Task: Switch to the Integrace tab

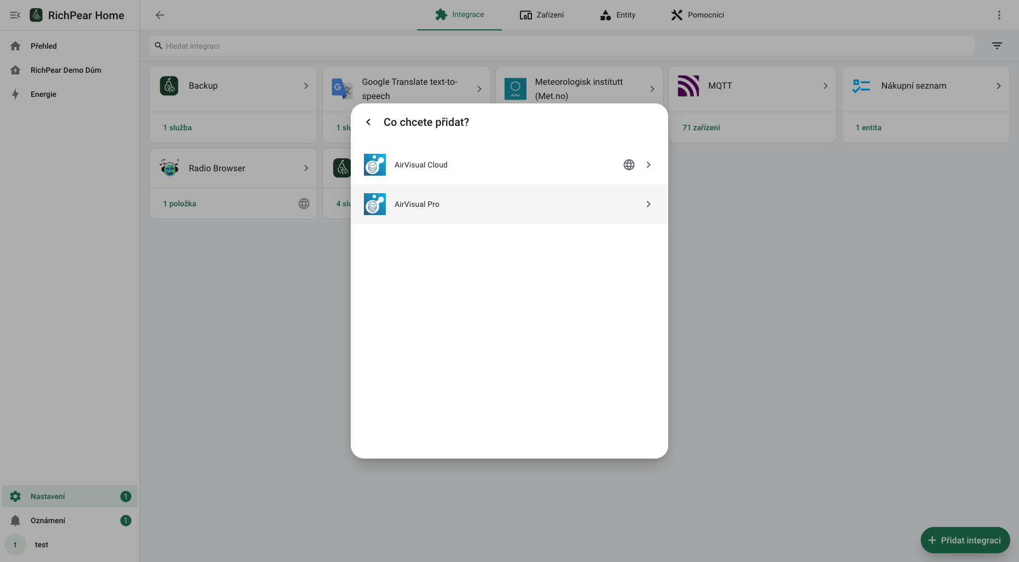Action: [459, 15]
